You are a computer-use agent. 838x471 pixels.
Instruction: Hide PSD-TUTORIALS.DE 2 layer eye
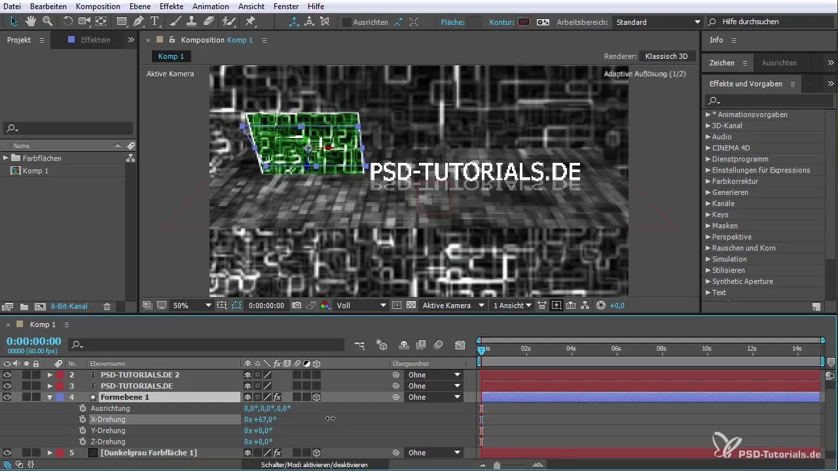pos(7,375)
